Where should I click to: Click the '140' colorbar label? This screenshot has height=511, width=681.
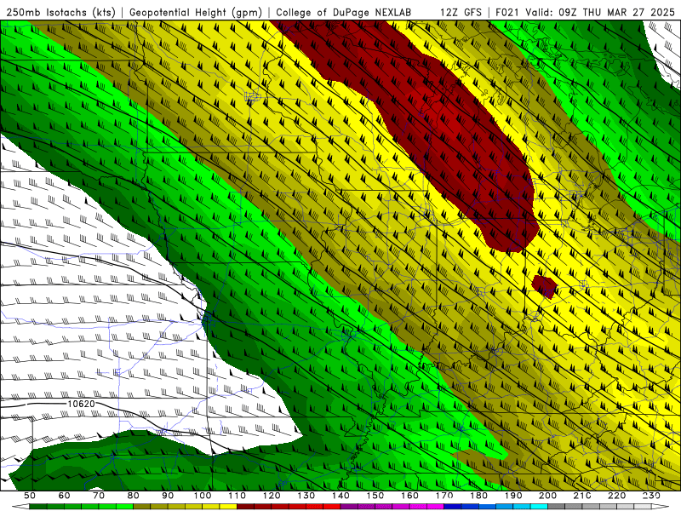tap(340, 496)
